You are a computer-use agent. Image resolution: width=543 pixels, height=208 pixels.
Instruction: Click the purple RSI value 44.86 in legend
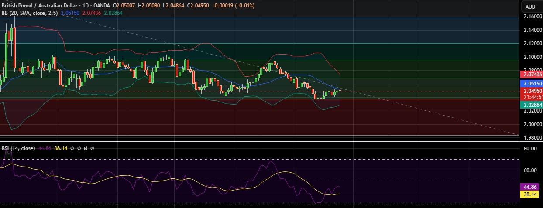coord(45,148)
